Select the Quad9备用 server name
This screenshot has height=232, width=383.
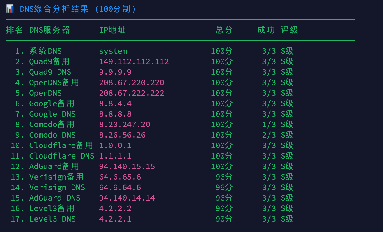49,61
